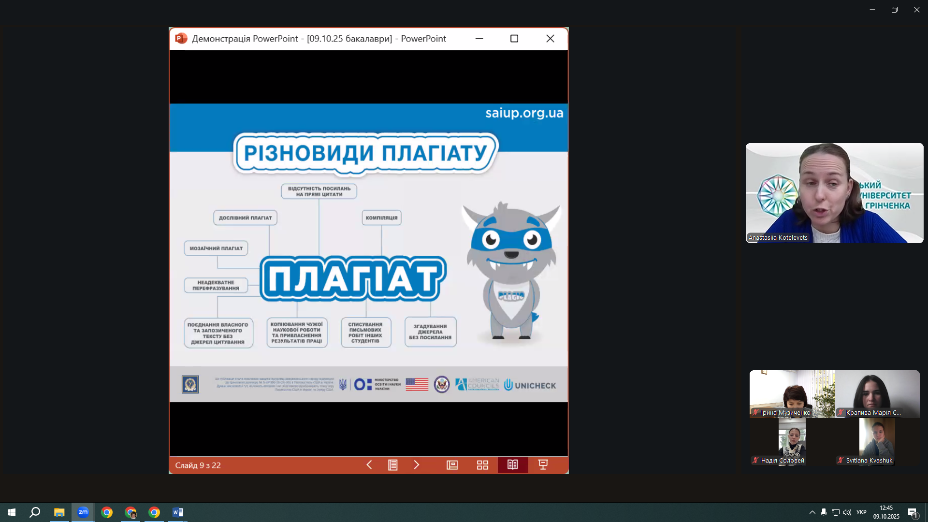The height and width of the screenshot is (522, 928).
Task: Advance to the next slide
Action: pyautogui.click(x=417, y=464)
